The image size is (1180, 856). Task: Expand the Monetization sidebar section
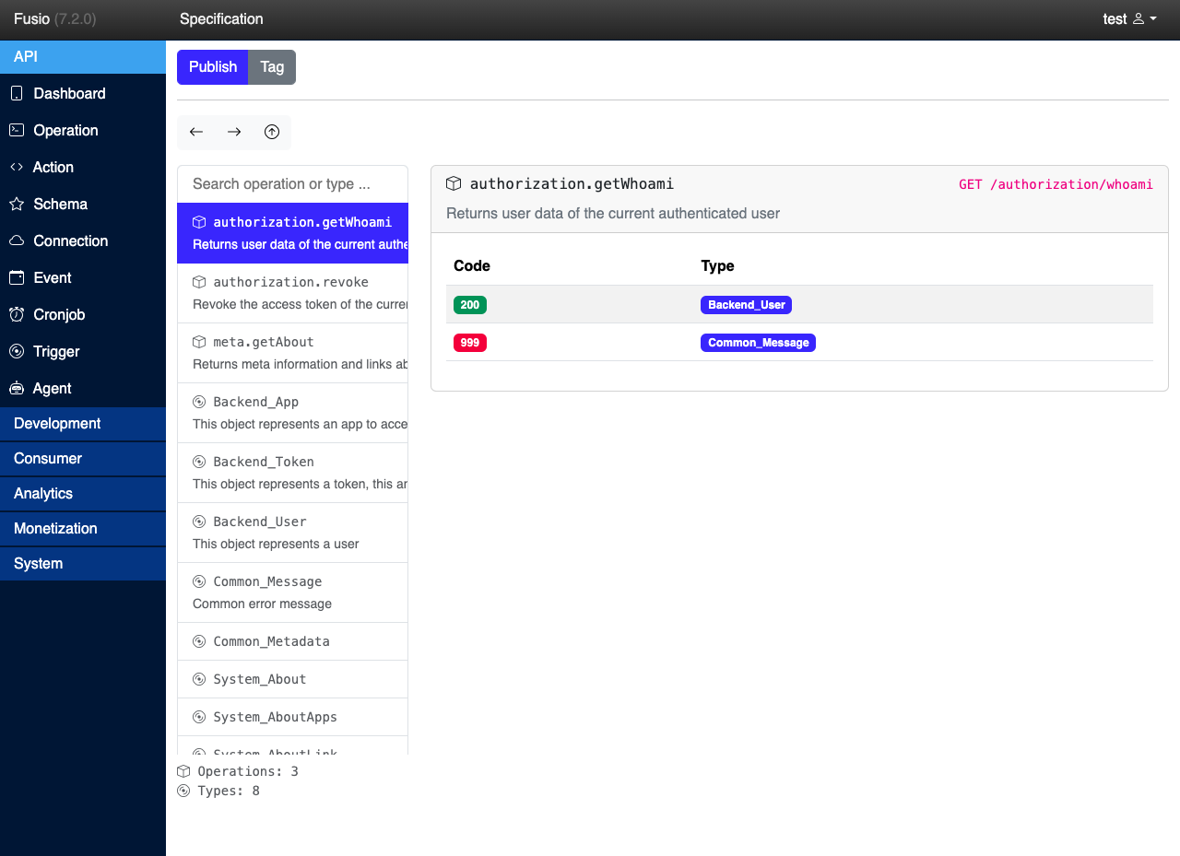coord(83,529)
